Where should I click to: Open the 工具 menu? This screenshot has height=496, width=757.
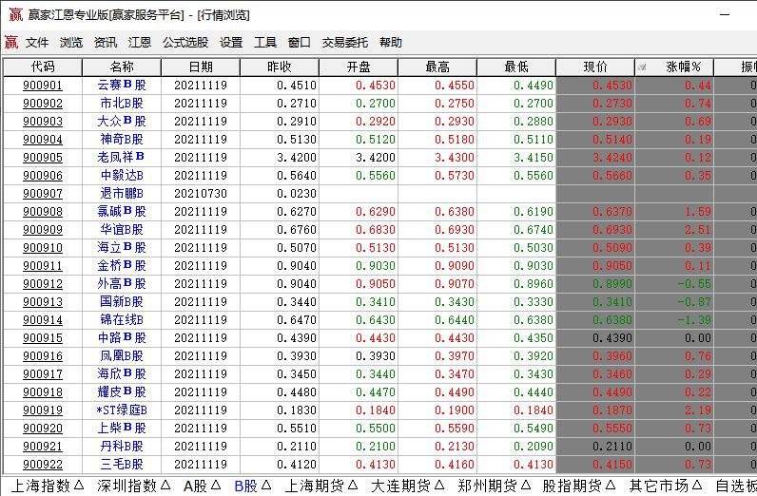265,43
